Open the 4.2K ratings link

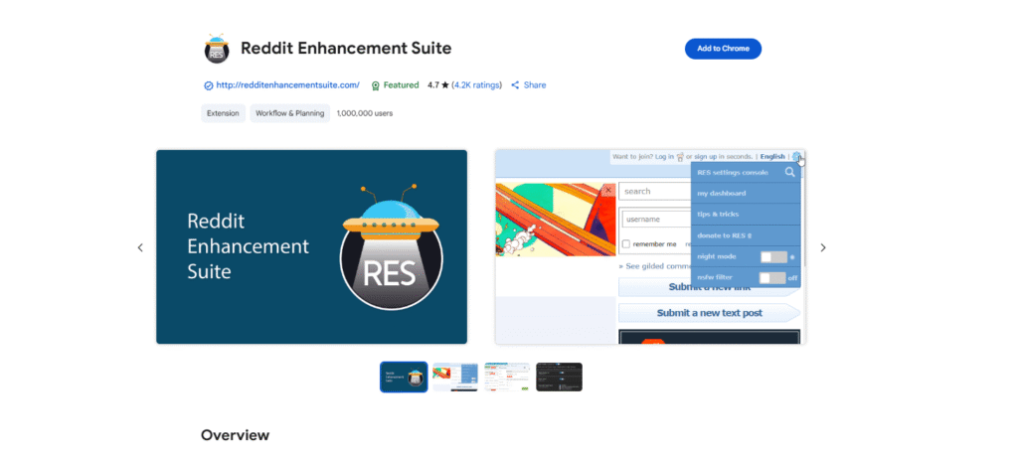click(x=477, y=85)
